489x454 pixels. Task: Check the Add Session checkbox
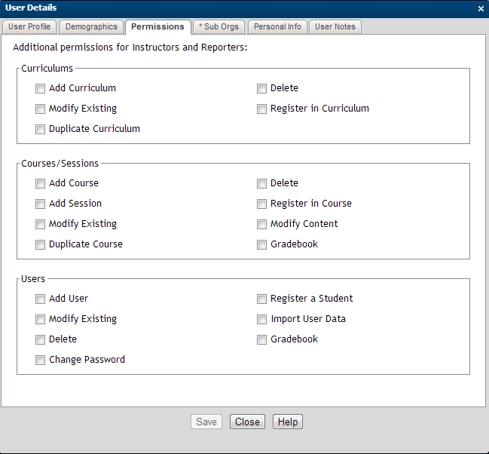tap(41, 204)
